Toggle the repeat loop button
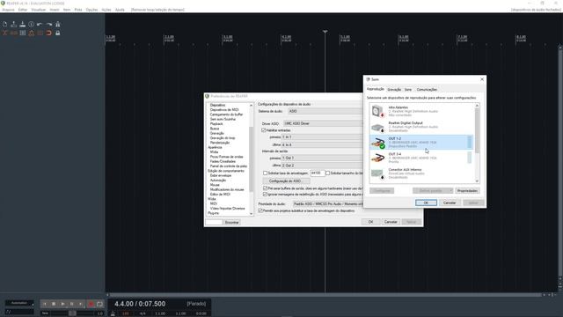This screenshot has height=317, width=563. tap(99, 304)
